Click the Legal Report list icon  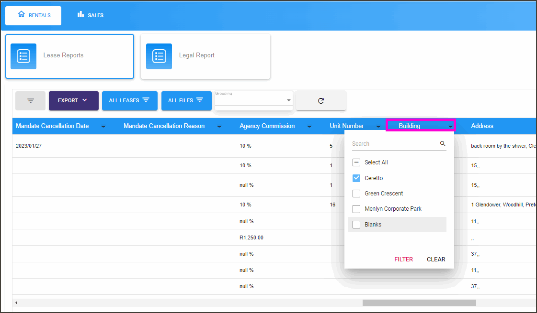pos(159,56)
